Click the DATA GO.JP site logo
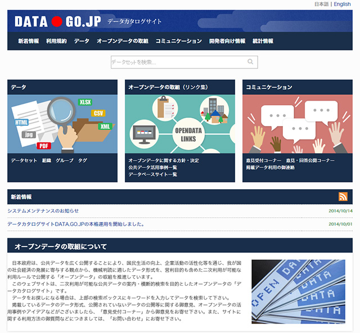The width and height of the screenshot is (360, 333). point(58,22)
